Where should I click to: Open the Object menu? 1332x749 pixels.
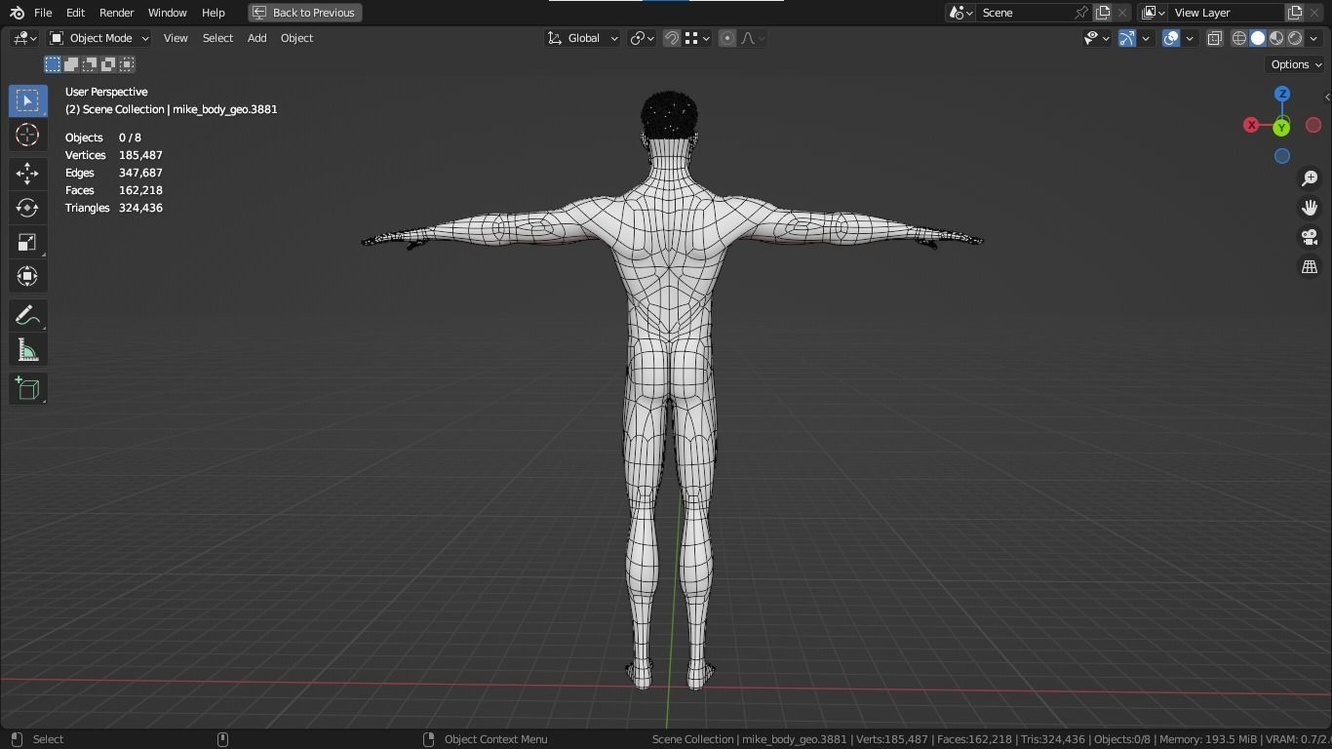(x=296, y=38)
